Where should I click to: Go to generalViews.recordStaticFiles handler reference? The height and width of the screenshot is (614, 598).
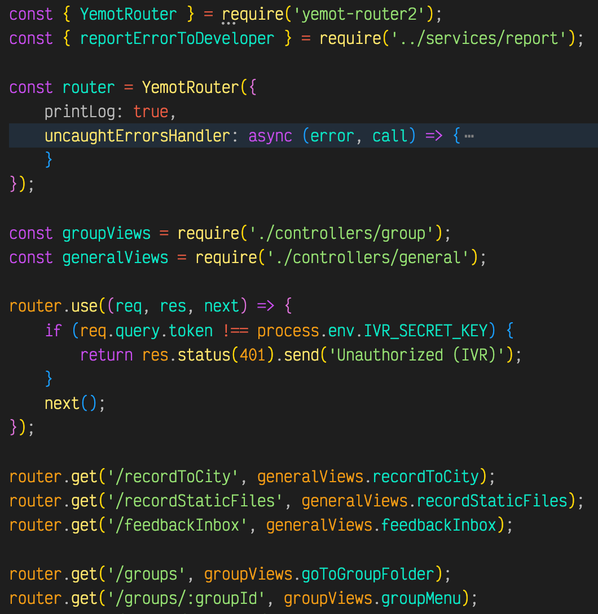click(x=492, y=501)
